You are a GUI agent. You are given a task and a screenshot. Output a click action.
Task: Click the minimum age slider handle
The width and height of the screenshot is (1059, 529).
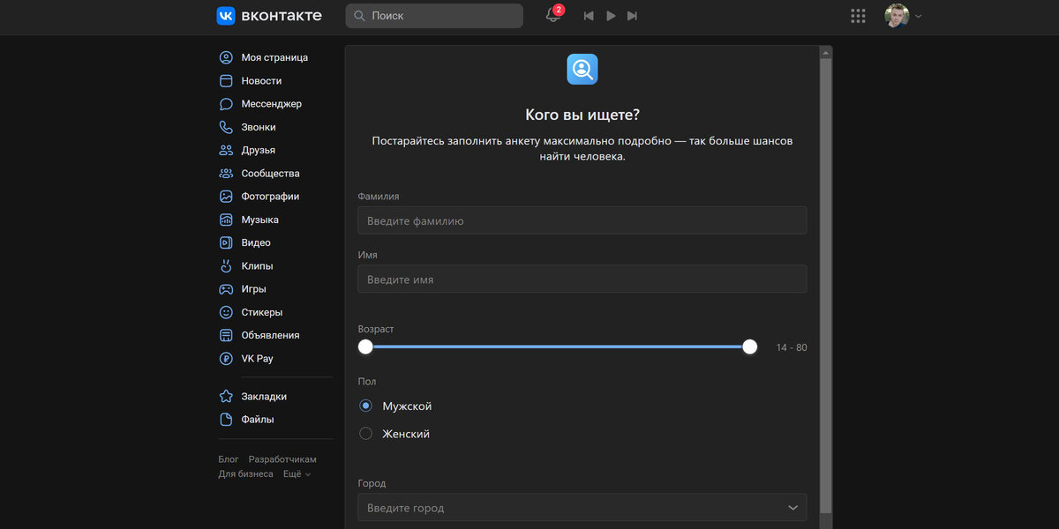(365, 346)
